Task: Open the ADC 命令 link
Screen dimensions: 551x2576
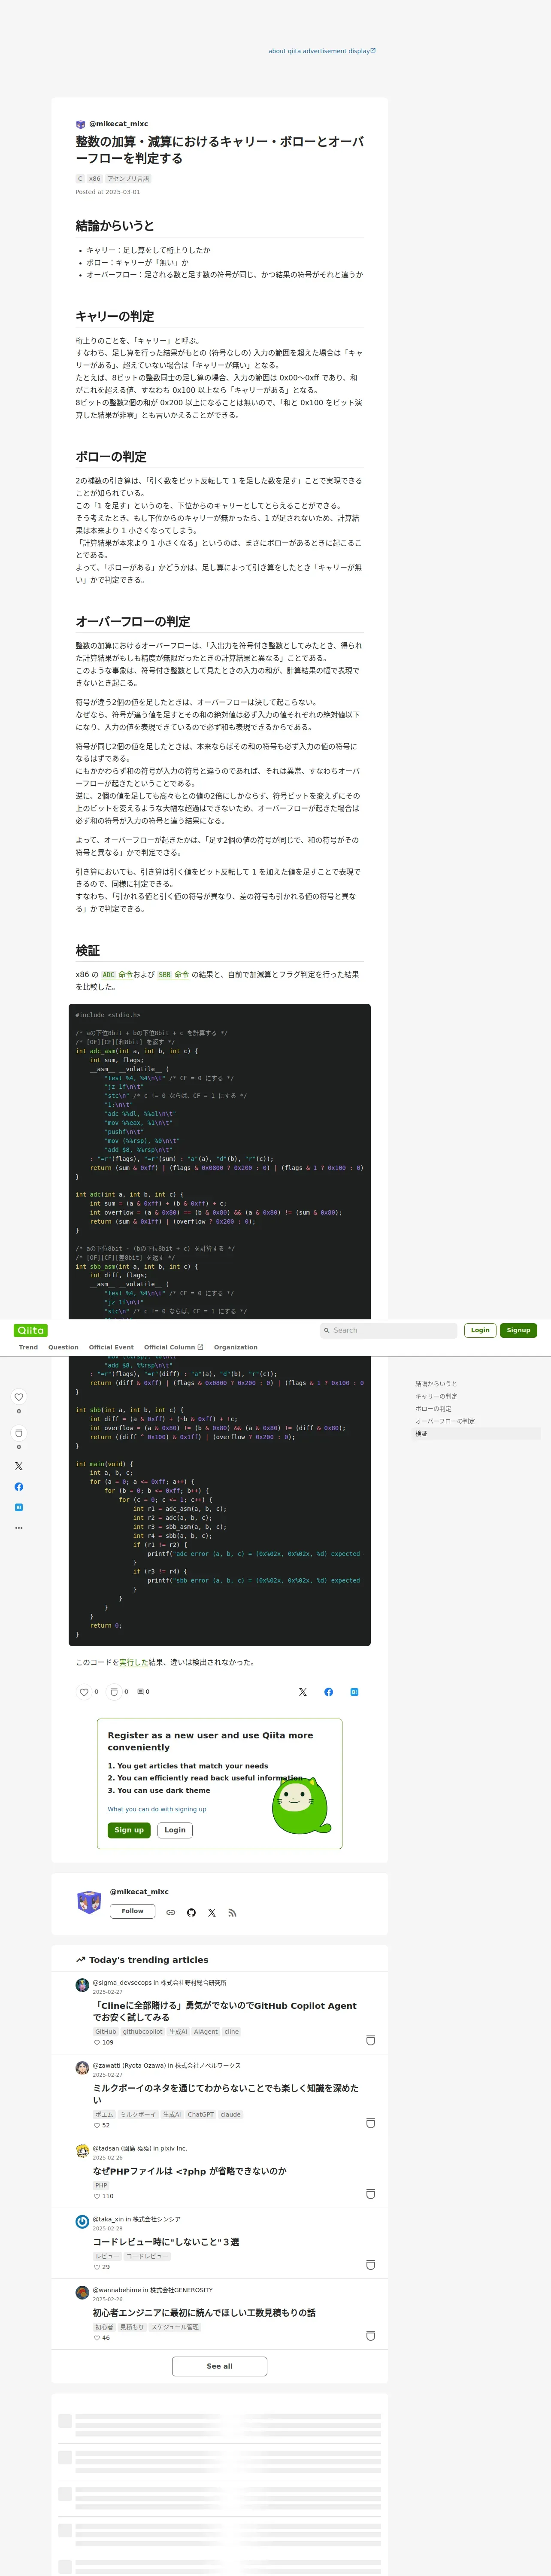Action: click(x=117, y=974)
